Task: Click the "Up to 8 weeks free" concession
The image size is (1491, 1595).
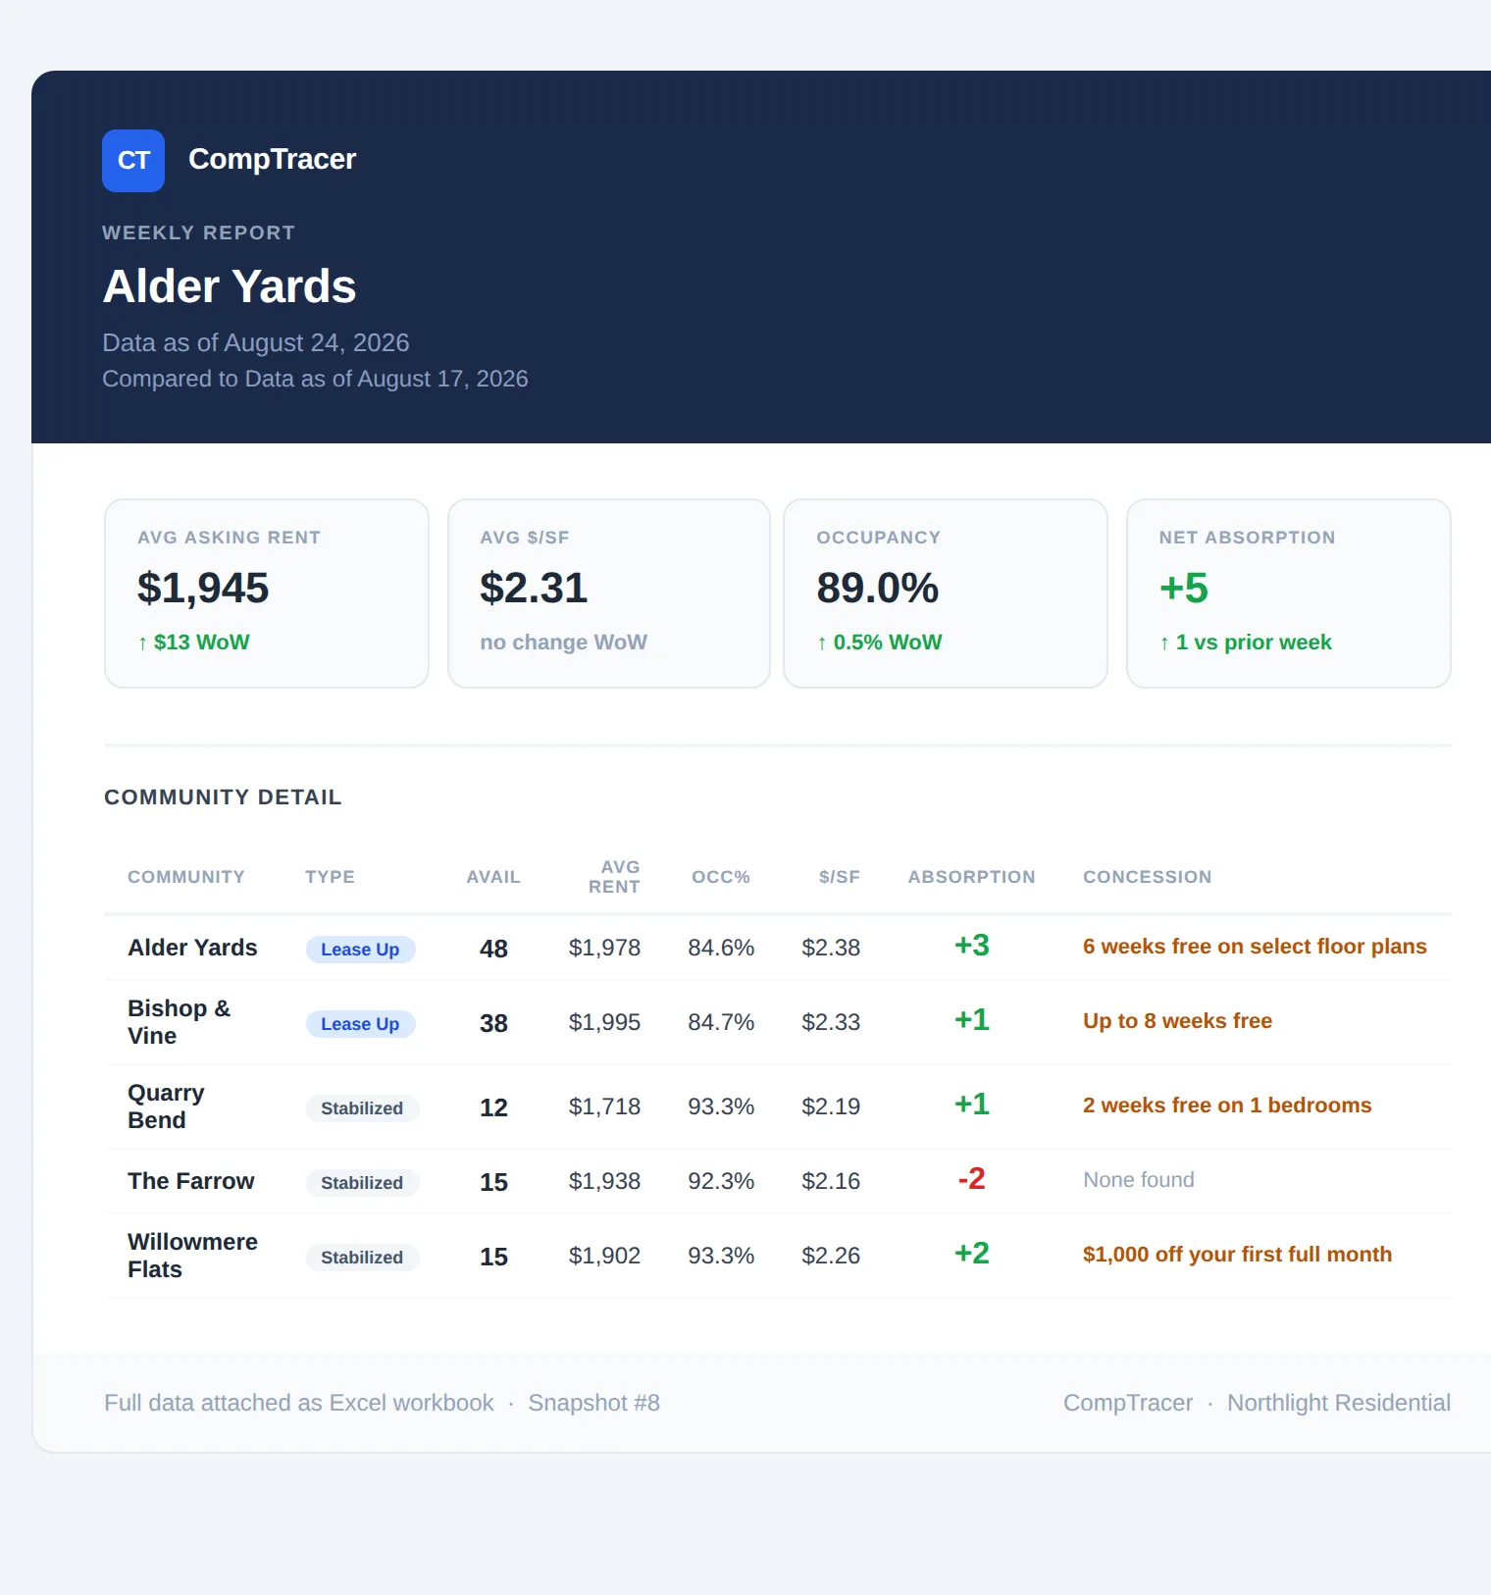Action: (x=1177, y=1021)
